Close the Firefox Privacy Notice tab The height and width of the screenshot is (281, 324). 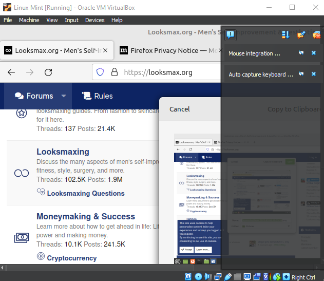tap(220, 50)
